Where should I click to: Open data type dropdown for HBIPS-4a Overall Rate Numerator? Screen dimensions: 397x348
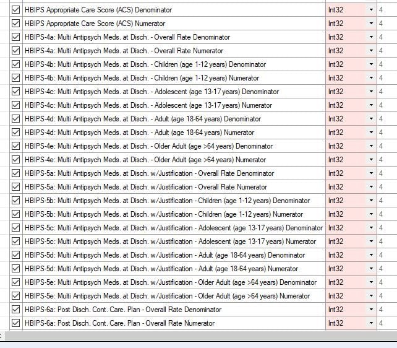tap(371, 51)
